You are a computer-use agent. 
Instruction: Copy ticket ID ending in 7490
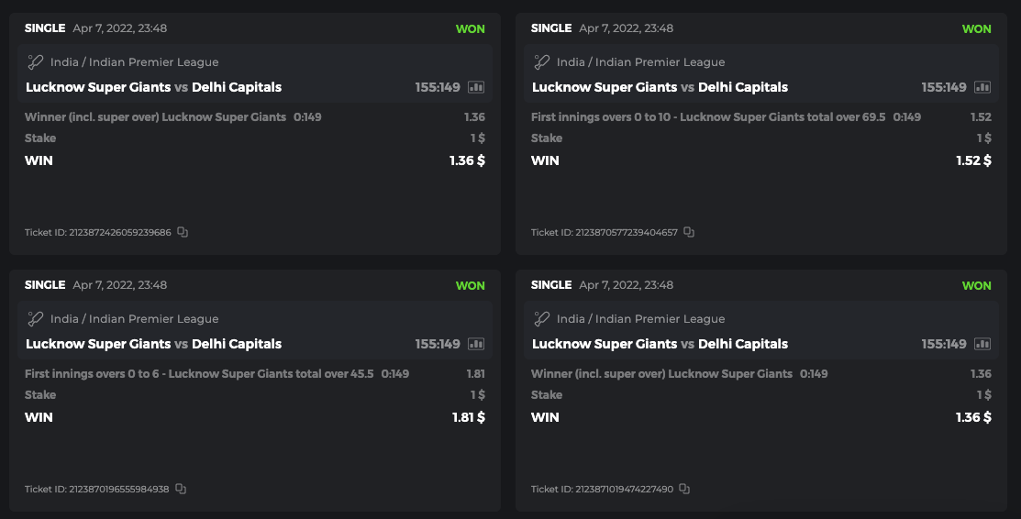click(x=684, y=489)
